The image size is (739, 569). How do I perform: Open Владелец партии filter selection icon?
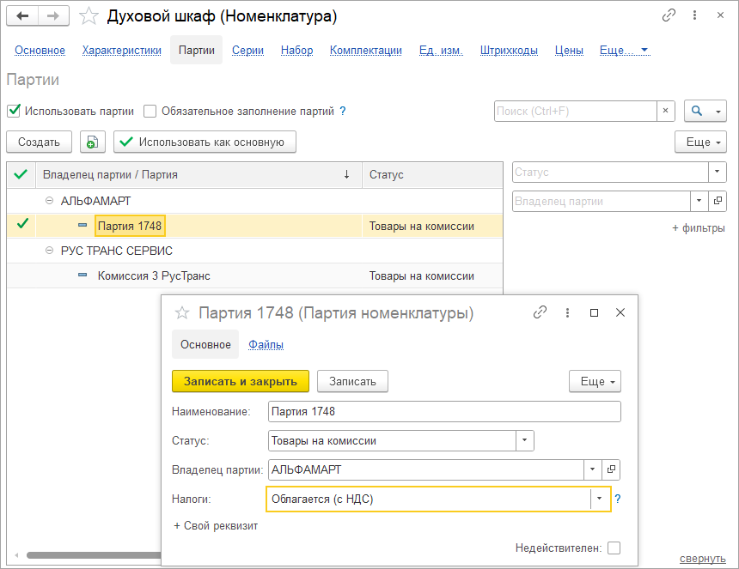point(718,201)
